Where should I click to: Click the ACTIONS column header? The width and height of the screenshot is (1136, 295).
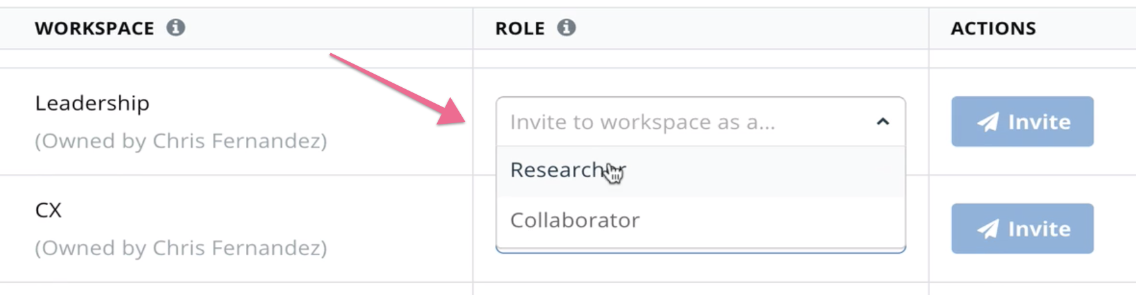point(994,28)
